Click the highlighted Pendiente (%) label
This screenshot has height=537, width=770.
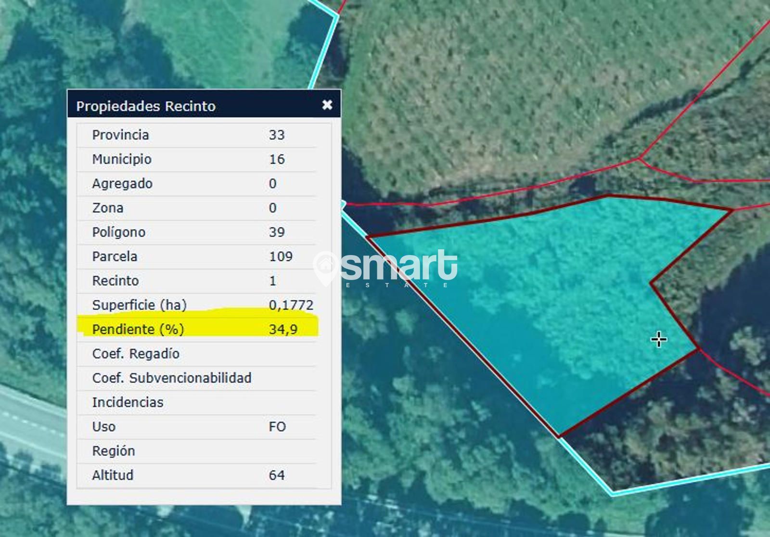tap(138, 329)
